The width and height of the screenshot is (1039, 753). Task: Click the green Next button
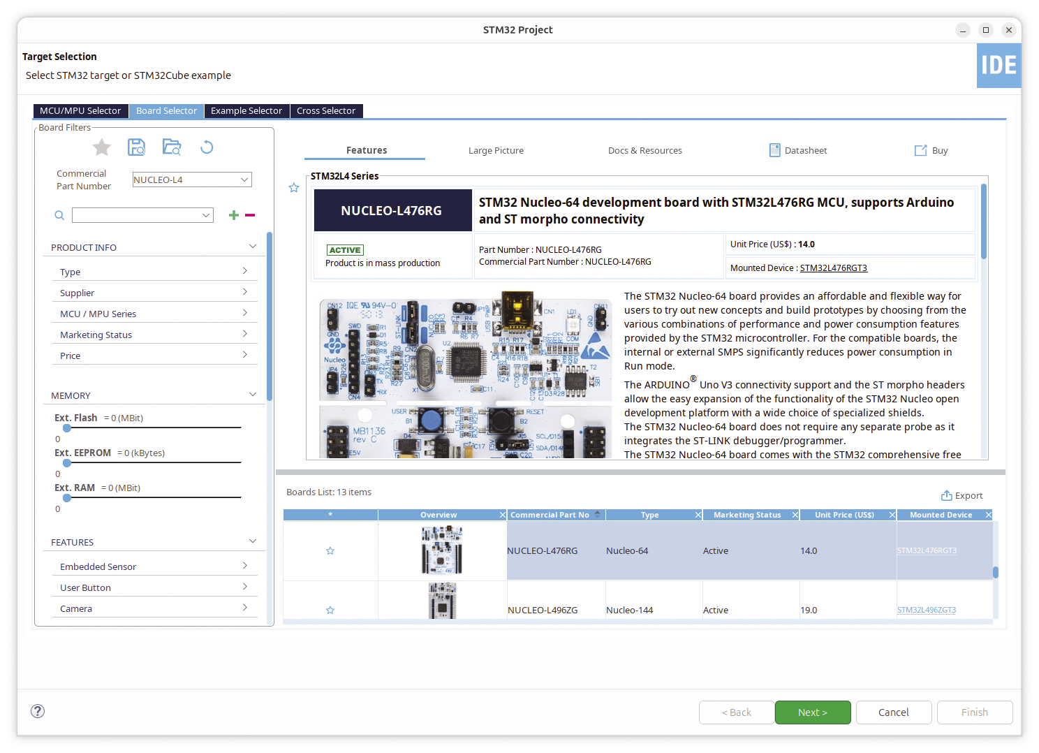pyautogui.click(x=812, y=712)
